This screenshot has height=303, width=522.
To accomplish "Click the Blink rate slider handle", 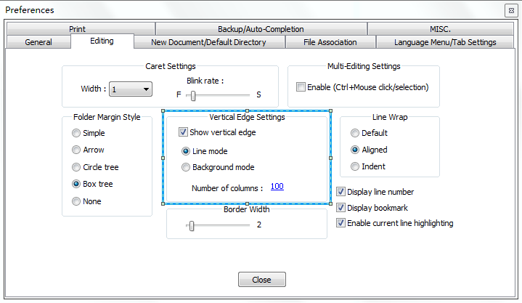I will pos(193,94).
